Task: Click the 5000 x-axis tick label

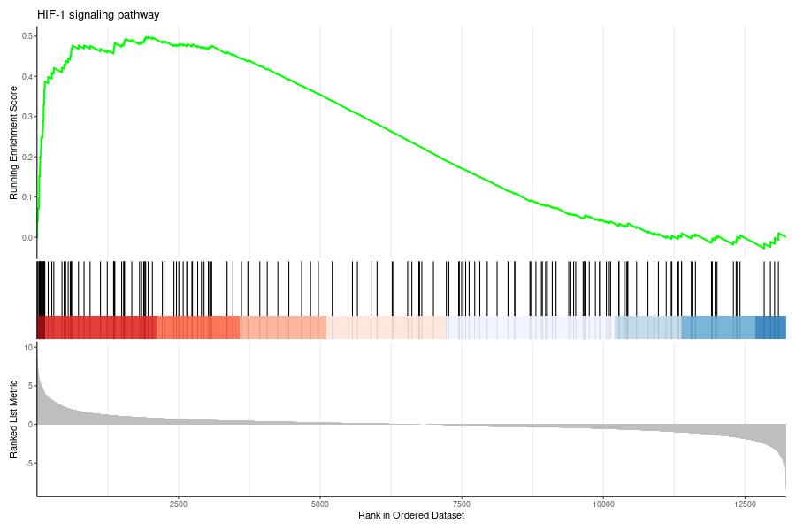Action: pos(320,504)
